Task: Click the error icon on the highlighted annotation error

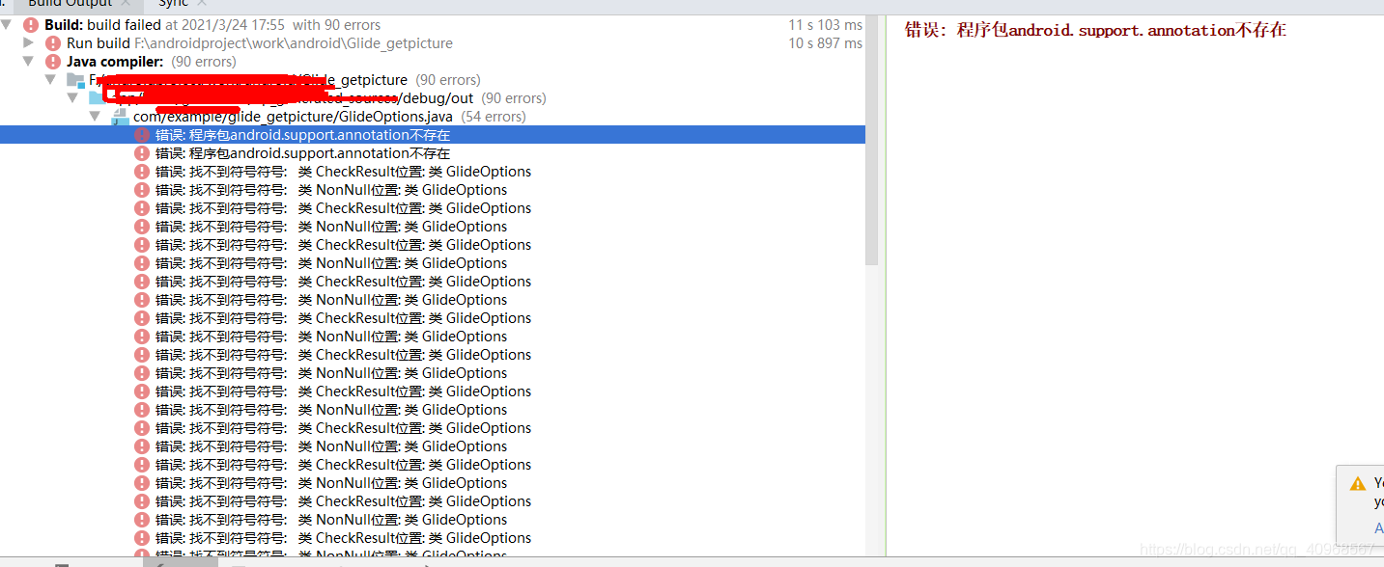Action: pos(143,134)
